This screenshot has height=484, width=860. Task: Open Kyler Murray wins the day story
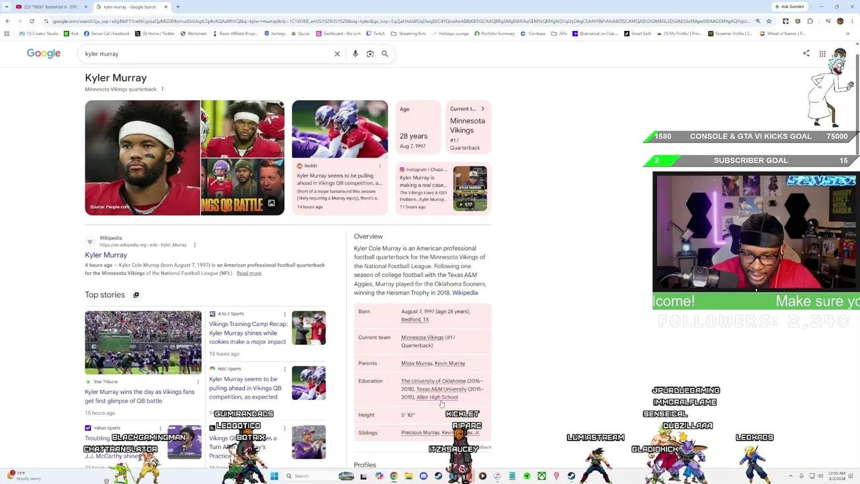tap(140, 397)
